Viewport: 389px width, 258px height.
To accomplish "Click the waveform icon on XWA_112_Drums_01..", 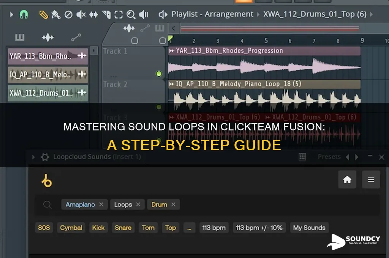I will (x=82, y=93).
